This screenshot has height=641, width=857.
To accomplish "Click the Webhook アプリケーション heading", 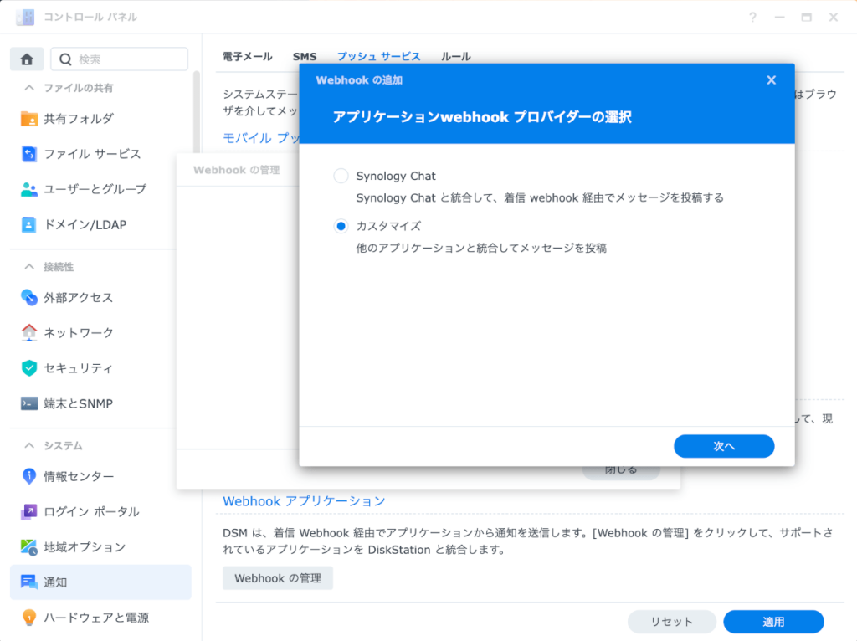I will pos(304,501).
